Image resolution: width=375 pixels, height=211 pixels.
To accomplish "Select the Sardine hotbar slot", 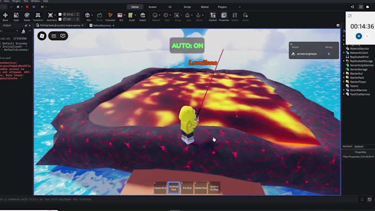I will pos(215,188).
